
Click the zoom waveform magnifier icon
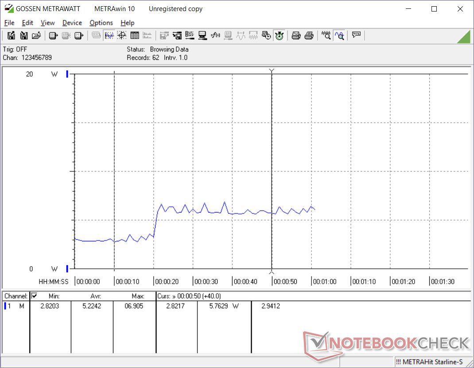click(339, 36)
